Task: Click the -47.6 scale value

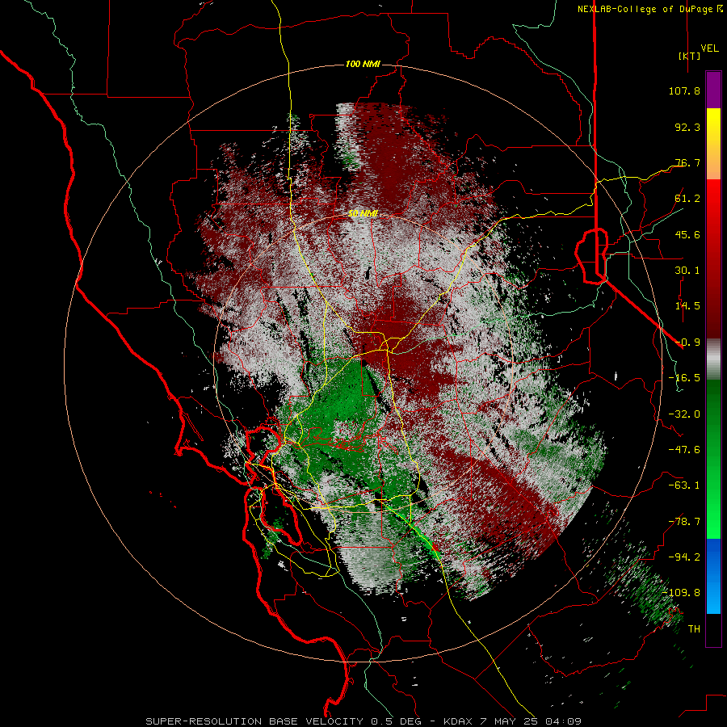Action: coord(684,450)
